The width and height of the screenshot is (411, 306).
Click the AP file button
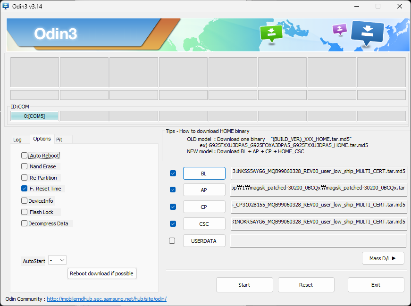pyautogui.click(x=204, y=190)
